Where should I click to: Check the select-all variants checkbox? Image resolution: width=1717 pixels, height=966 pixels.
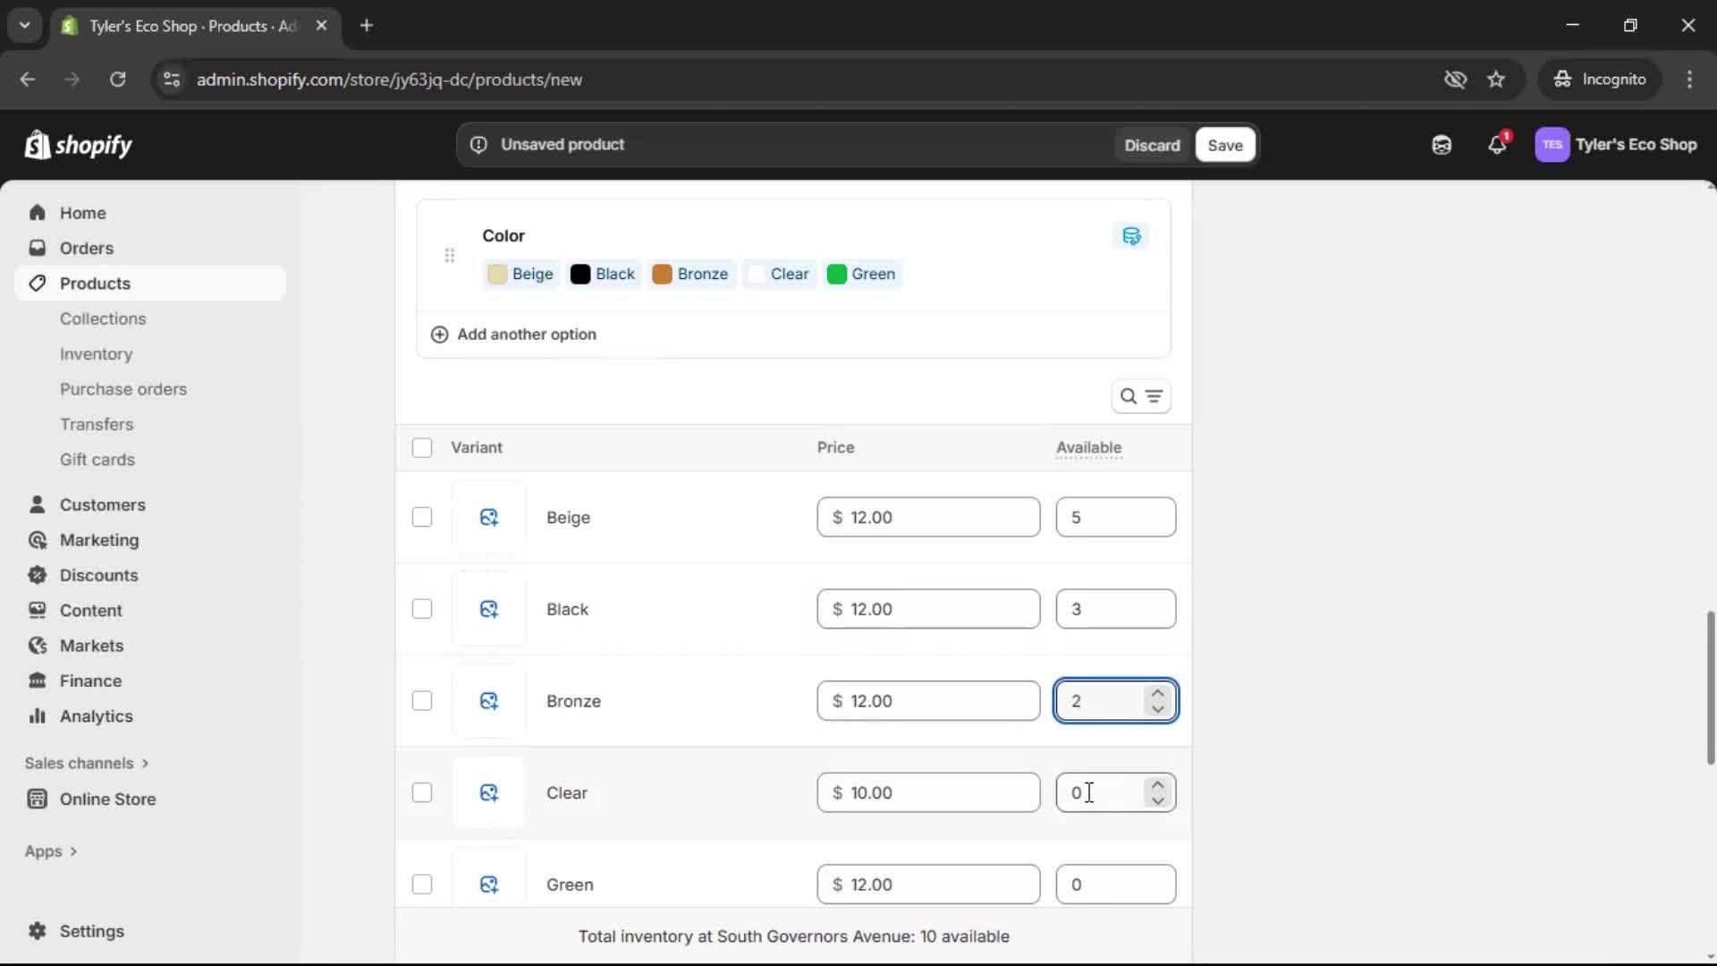[421, 447]
